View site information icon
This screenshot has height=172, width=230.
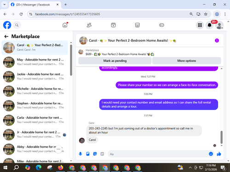[31, 14]
